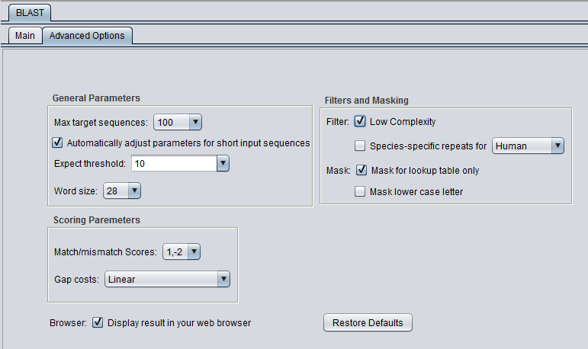Click the General Parameters heading

[x=96, y=98]
